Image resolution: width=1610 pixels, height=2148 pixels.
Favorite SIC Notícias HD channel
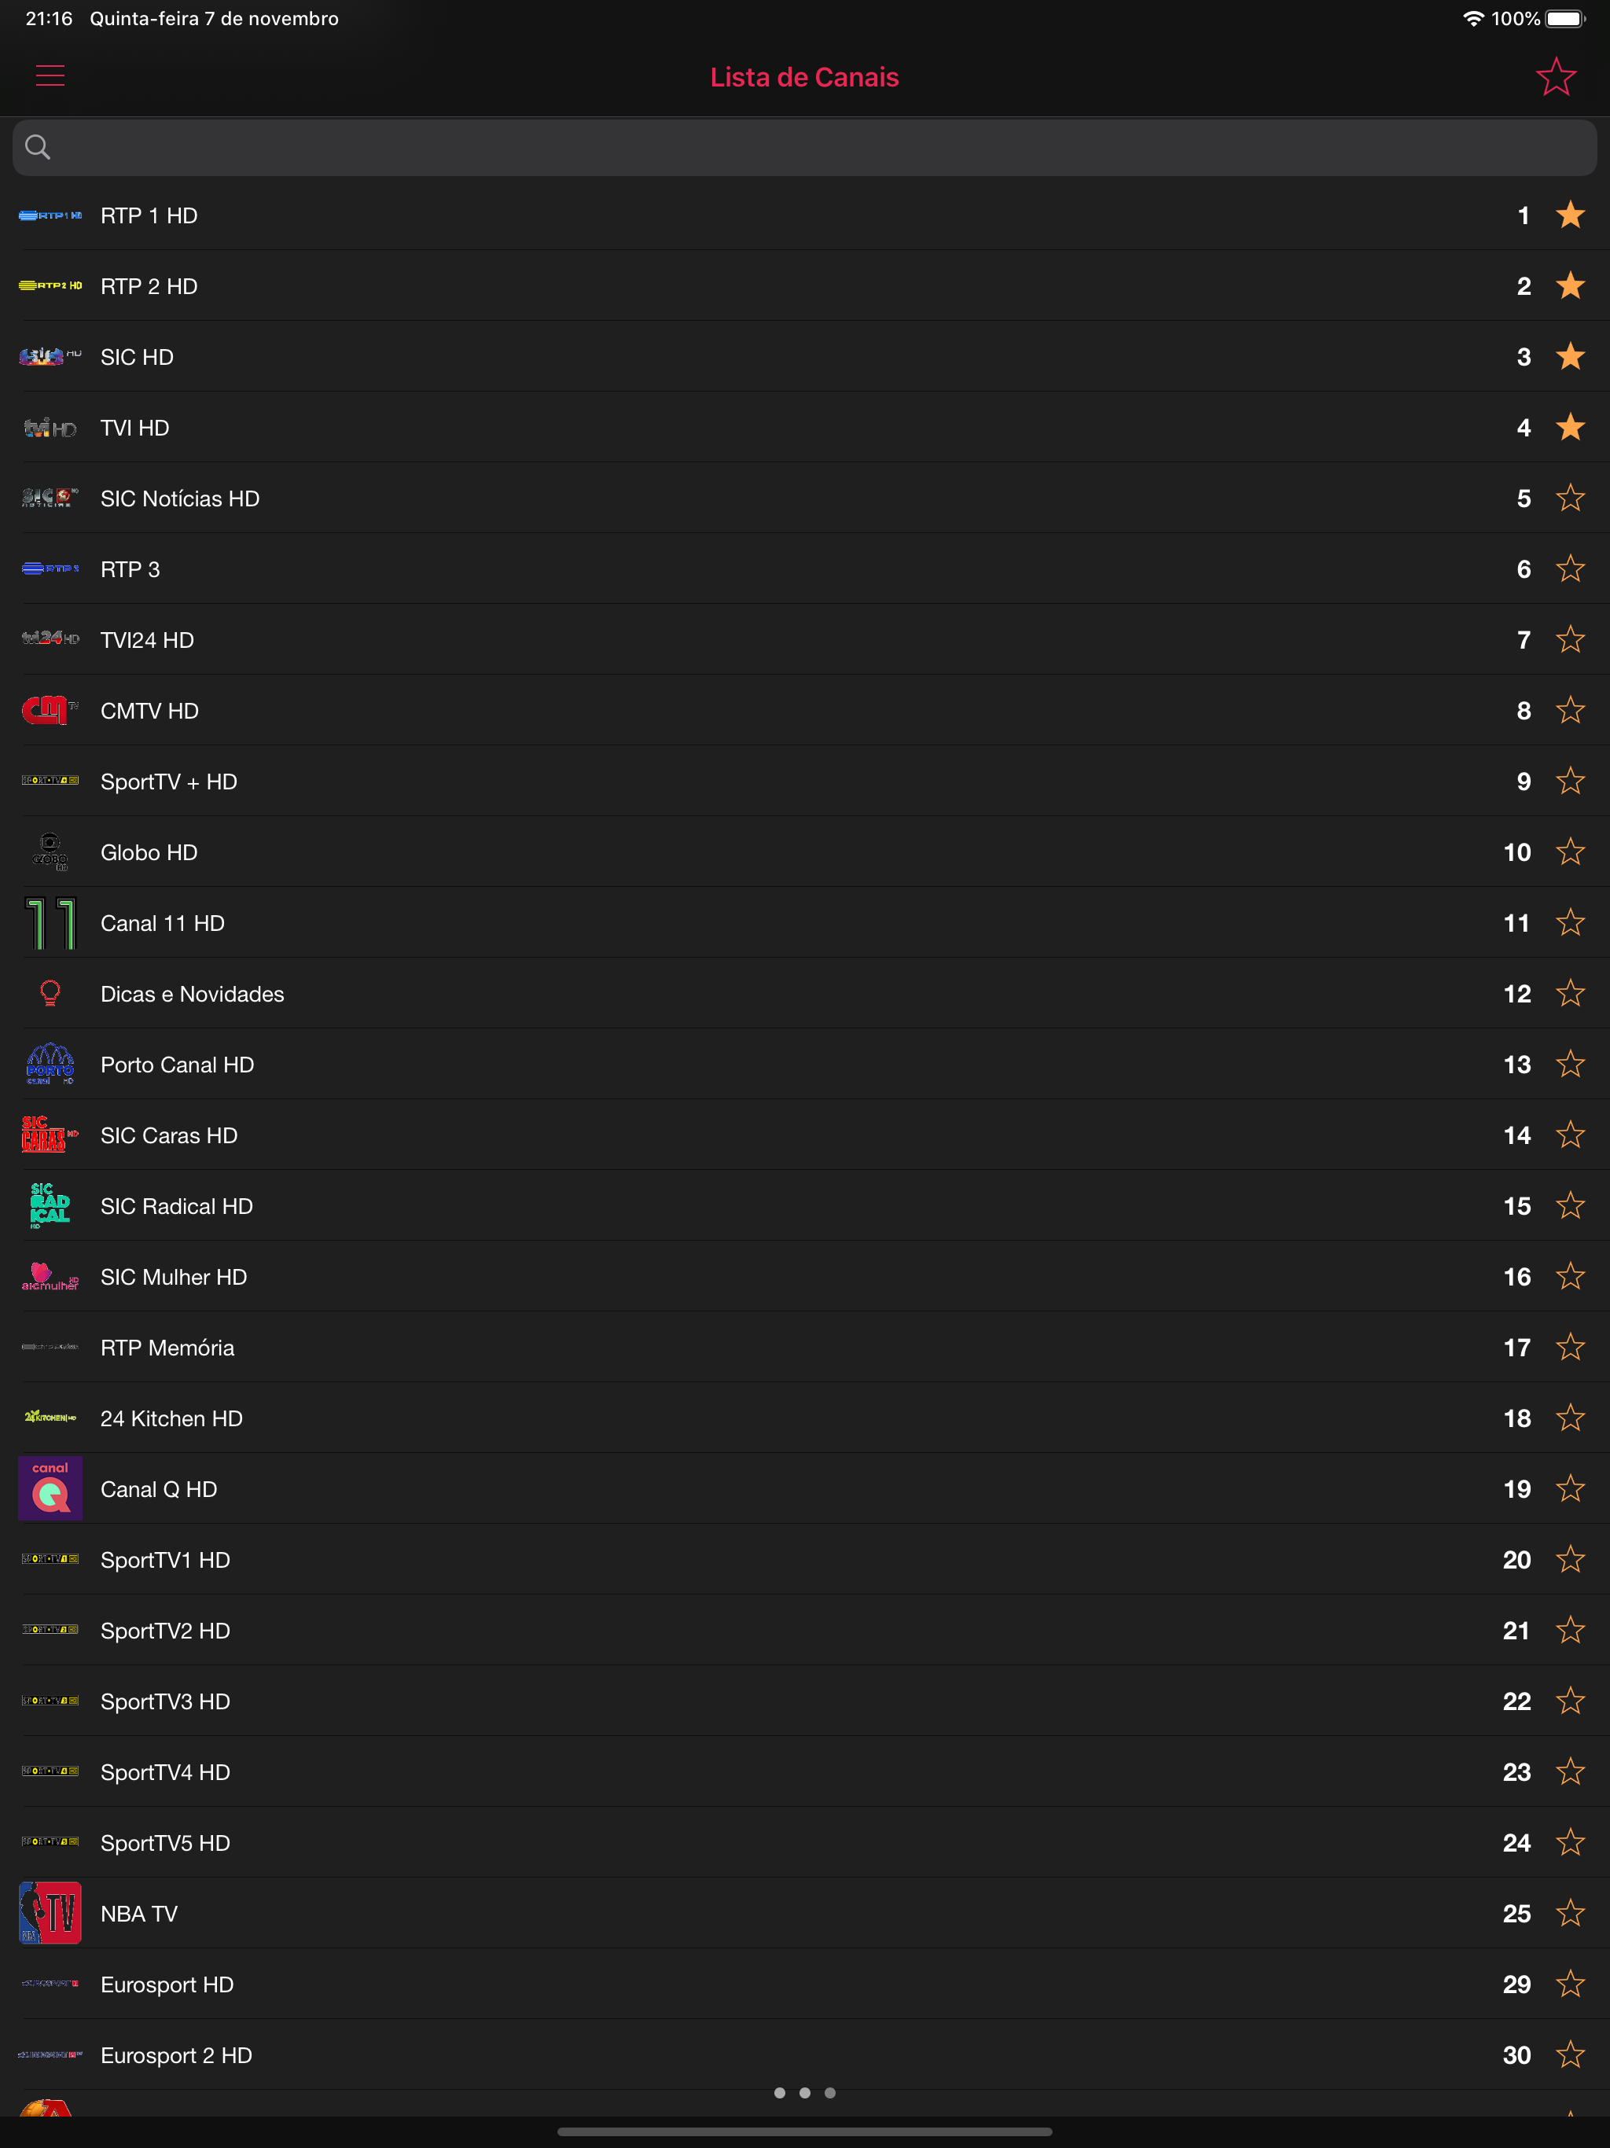[x=1570, y=498]
